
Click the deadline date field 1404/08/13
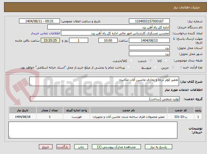tap(149, 40)
